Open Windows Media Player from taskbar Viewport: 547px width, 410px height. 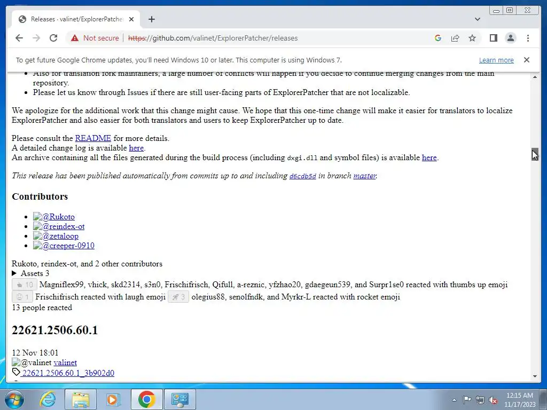tap(113, 399)
